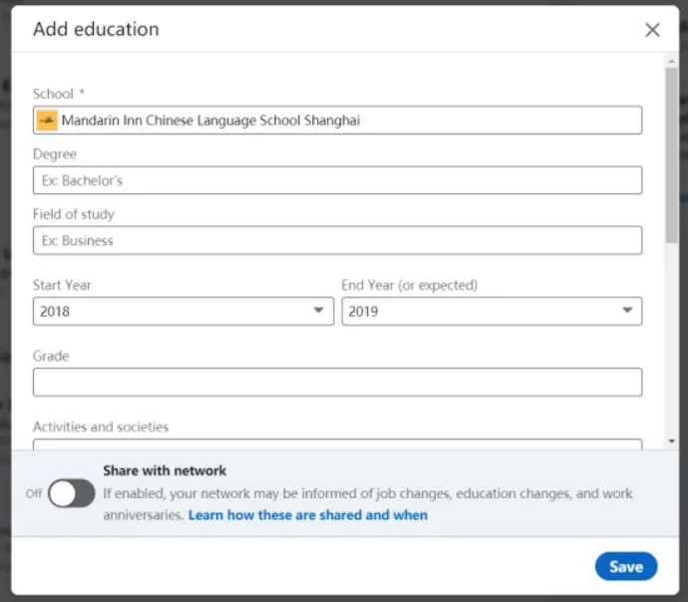Open Learn how these are shared link
Screen dimensions: 688x602
pos(308,514)
